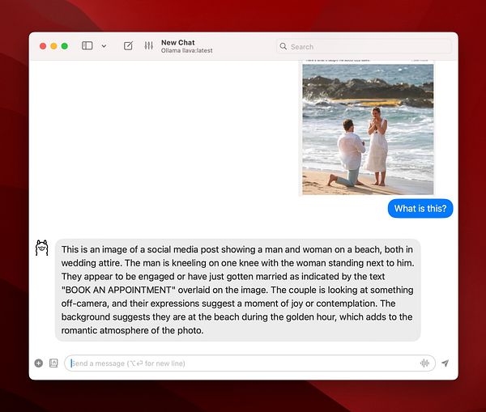Image resolution: width=486 pixels, height=412 pixels.
Task: Send message with paper plane icon
Action: (446, 363)
